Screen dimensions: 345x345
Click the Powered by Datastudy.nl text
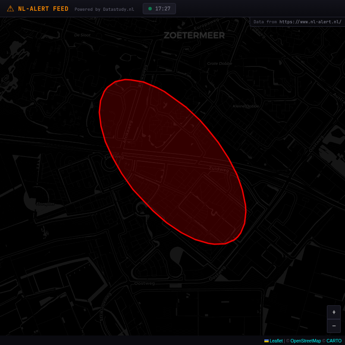pos(104,9)
